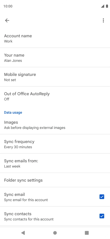
Task: Tap Sync contacts for this account text
Action: tap(29, 219)
